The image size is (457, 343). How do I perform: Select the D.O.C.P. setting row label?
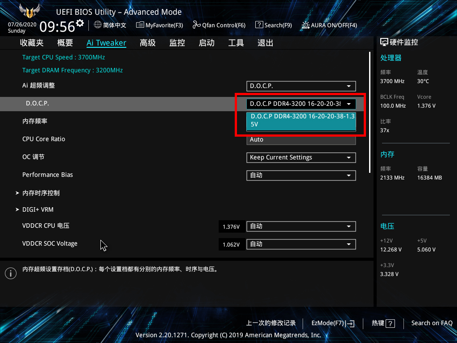(x=37, y=103)
